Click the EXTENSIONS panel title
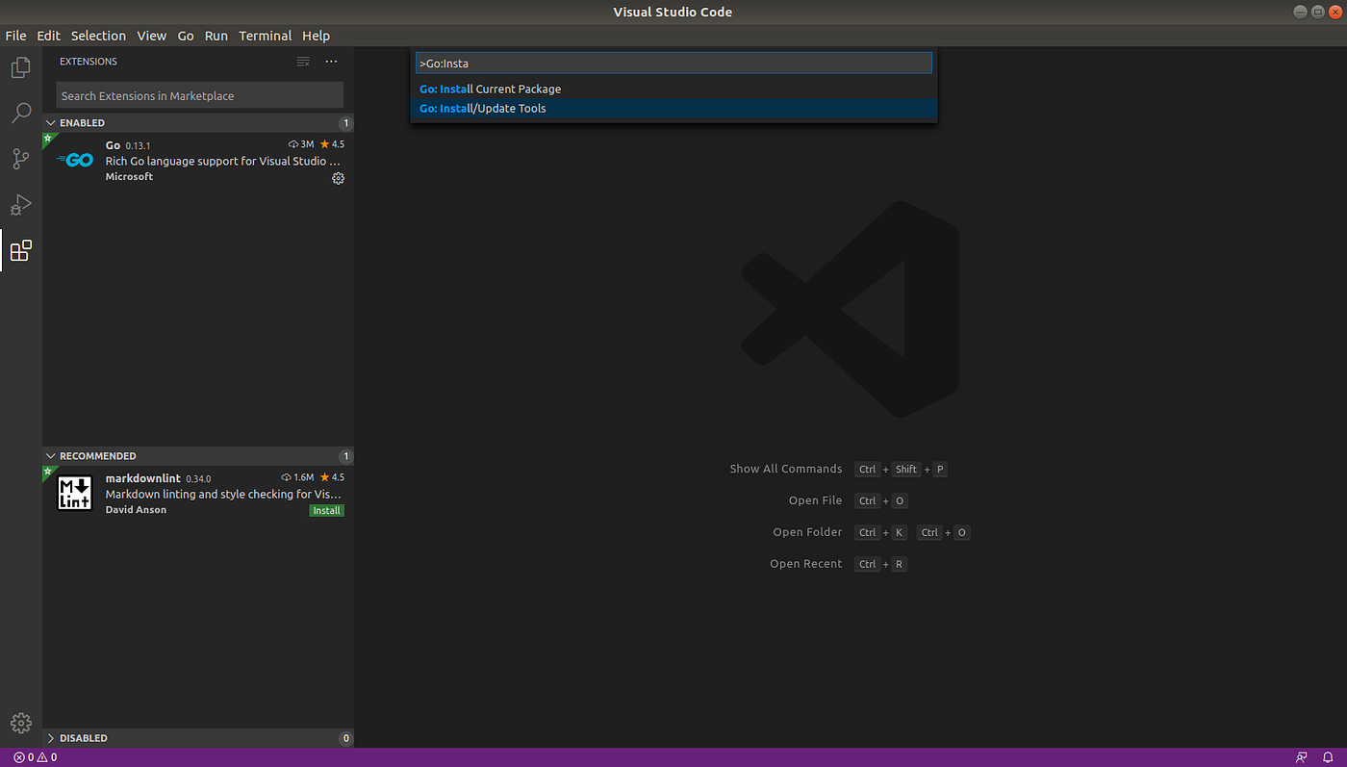Image resolution: width=1347 pixels, height=767 pixels. (89, 62)
